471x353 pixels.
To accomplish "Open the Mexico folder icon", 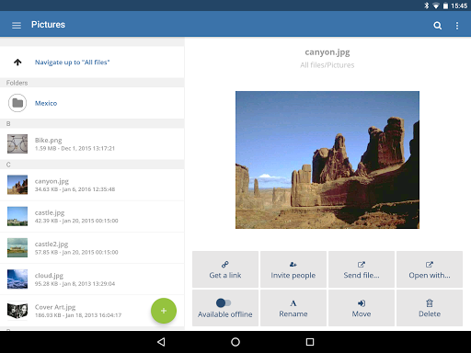I will click(17, 103).
